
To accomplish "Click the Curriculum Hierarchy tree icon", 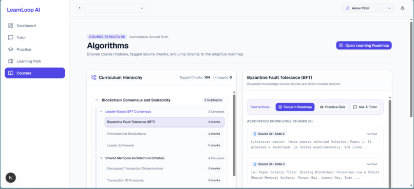I will pyautogui.click(x=93, y=77).
